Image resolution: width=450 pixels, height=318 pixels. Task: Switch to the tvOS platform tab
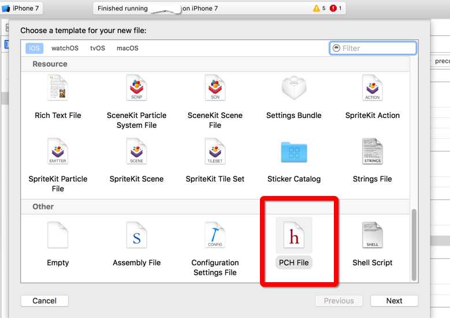pyautogui.click(x=98, y=48)
